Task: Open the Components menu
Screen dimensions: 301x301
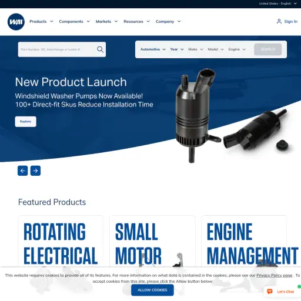Action: (x=75, y=21)
